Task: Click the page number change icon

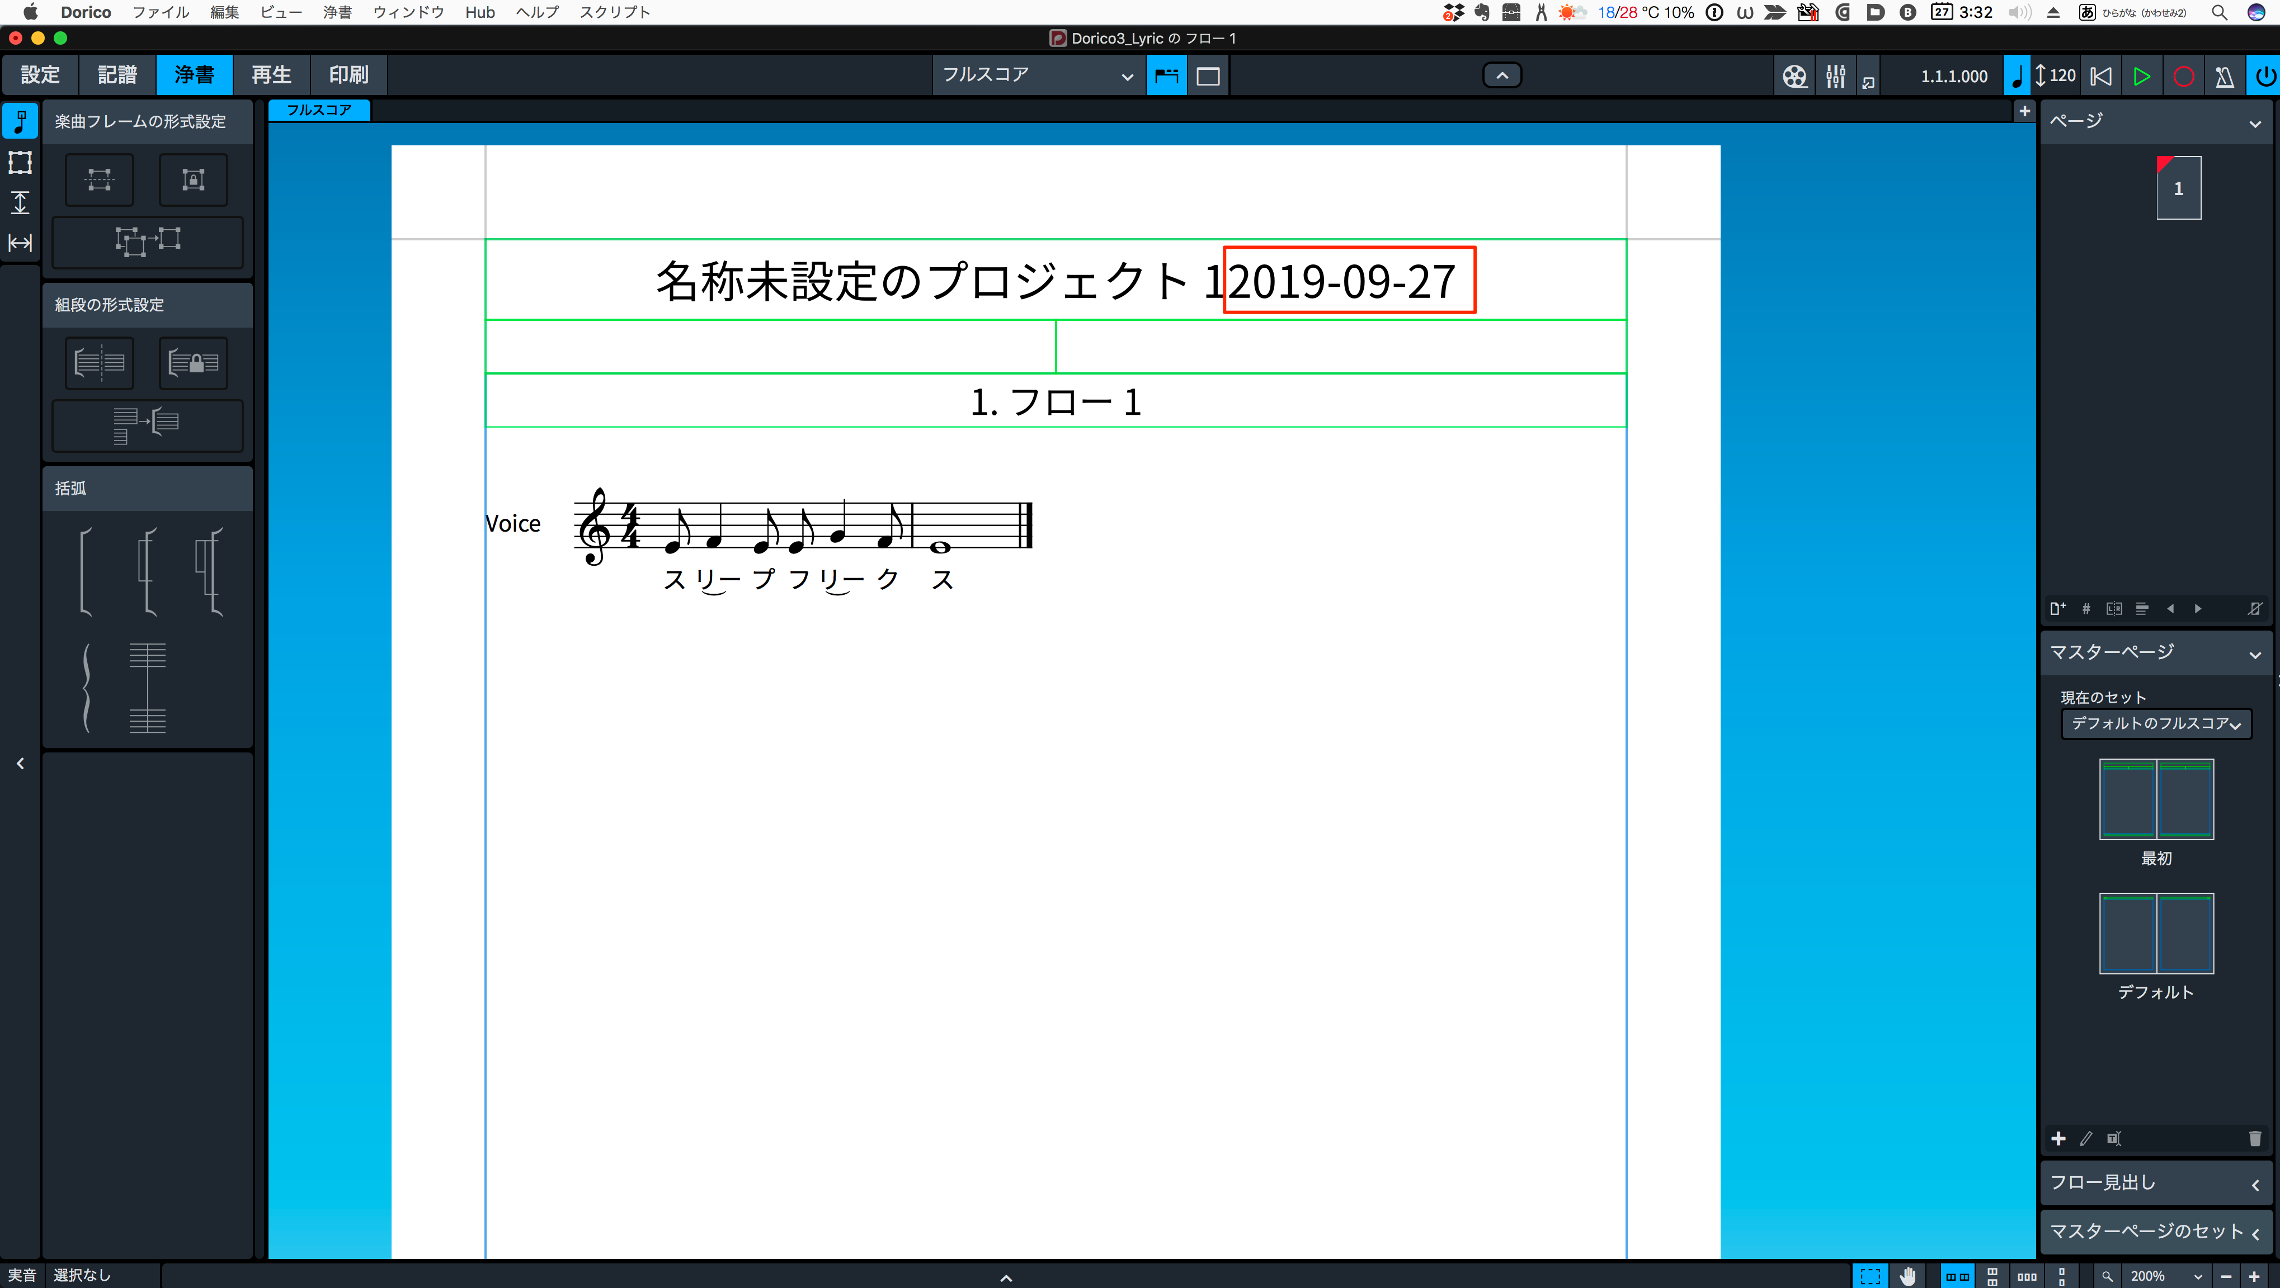Action: [x=2085, y=609]
